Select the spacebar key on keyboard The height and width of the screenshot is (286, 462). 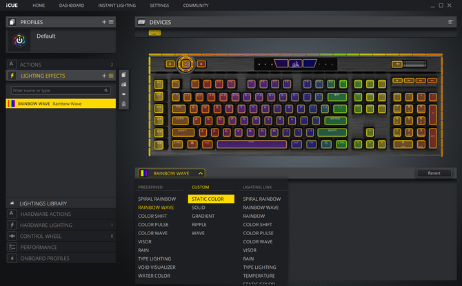(252, 144)
